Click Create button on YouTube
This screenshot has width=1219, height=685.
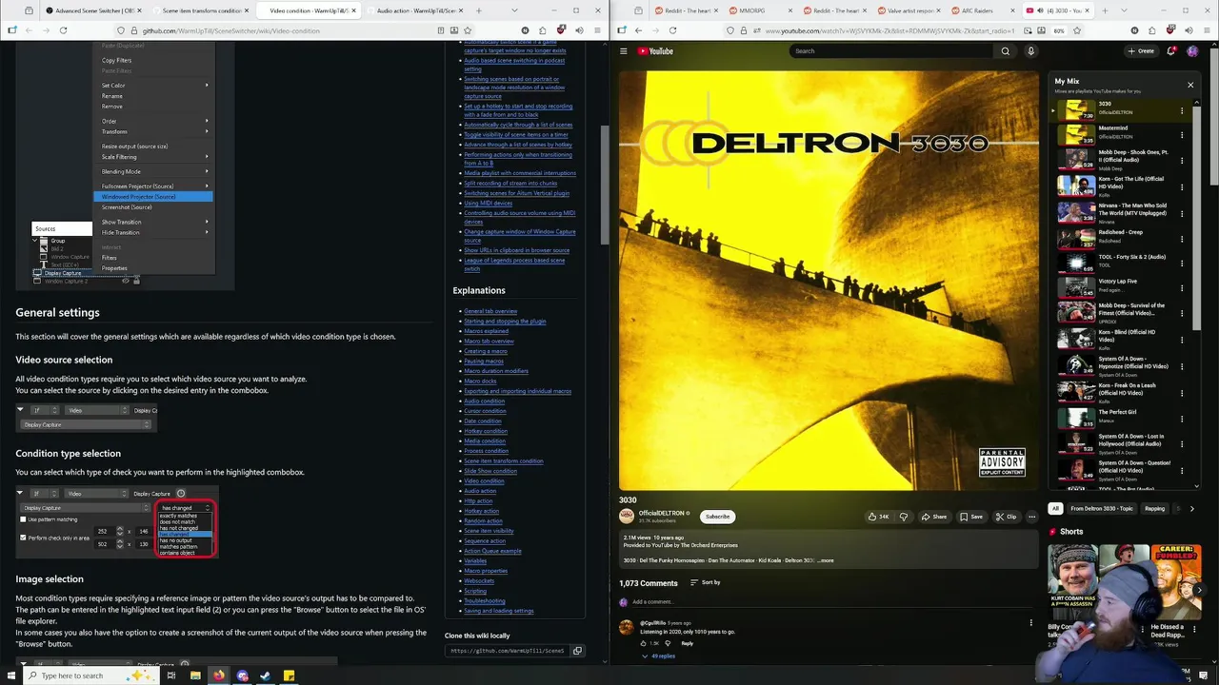(1141, 51)
